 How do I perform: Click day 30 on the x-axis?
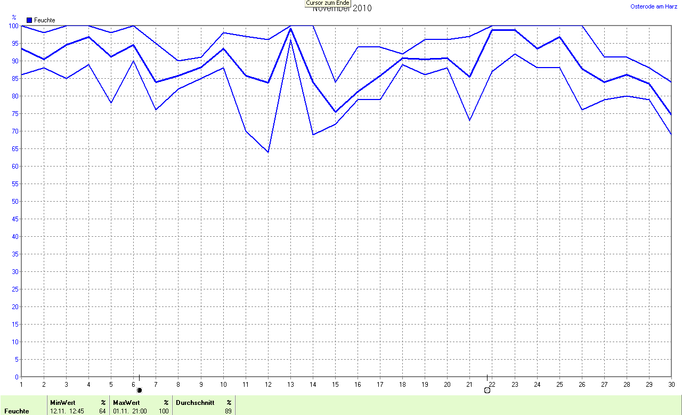pyautogui.click(x=671, y=384)
